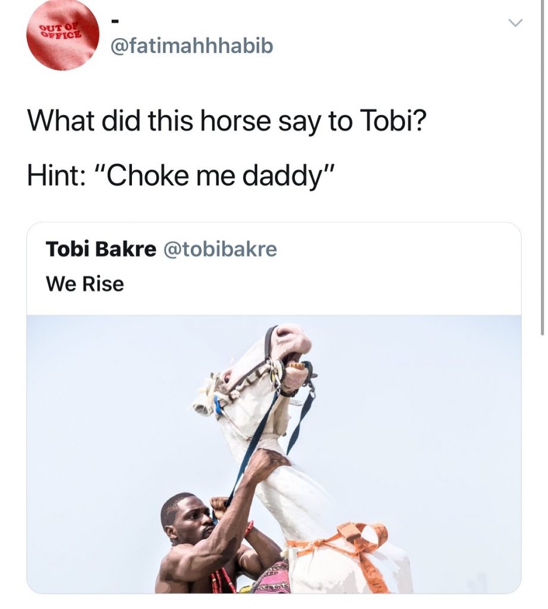Visit the @tobibakre handle

[x=219, y=249]
